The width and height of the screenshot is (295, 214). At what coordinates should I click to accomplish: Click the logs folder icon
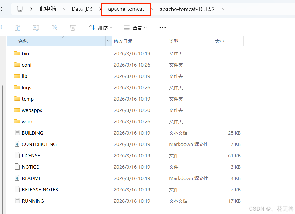(x=17, y=87)
